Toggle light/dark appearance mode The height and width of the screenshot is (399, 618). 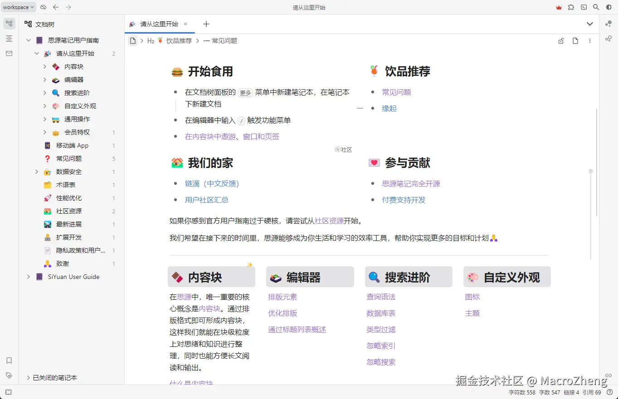pyautogui.click(x=609, y=7)
